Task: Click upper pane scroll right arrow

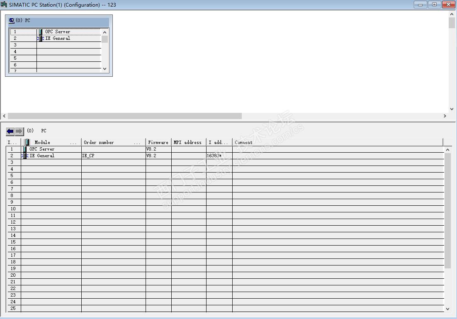Action: point(445,116)
